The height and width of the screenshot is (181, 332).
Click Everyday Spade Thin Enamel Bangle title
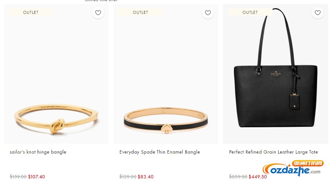(x=160, y=152)
